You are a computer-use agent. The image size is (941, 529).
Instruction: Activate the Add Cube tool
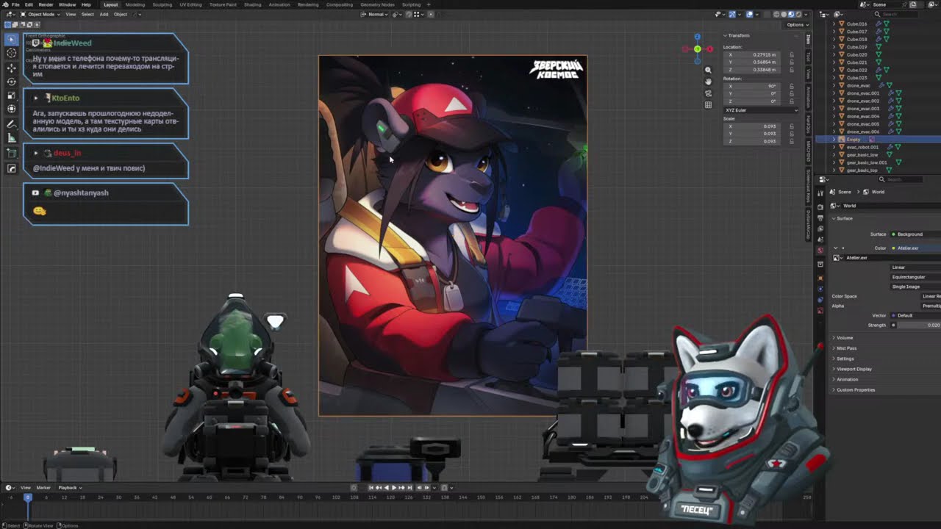click(x=12, y=154)
